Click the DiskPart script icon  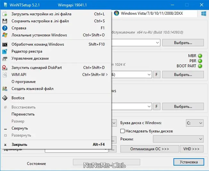pos(5,68)
